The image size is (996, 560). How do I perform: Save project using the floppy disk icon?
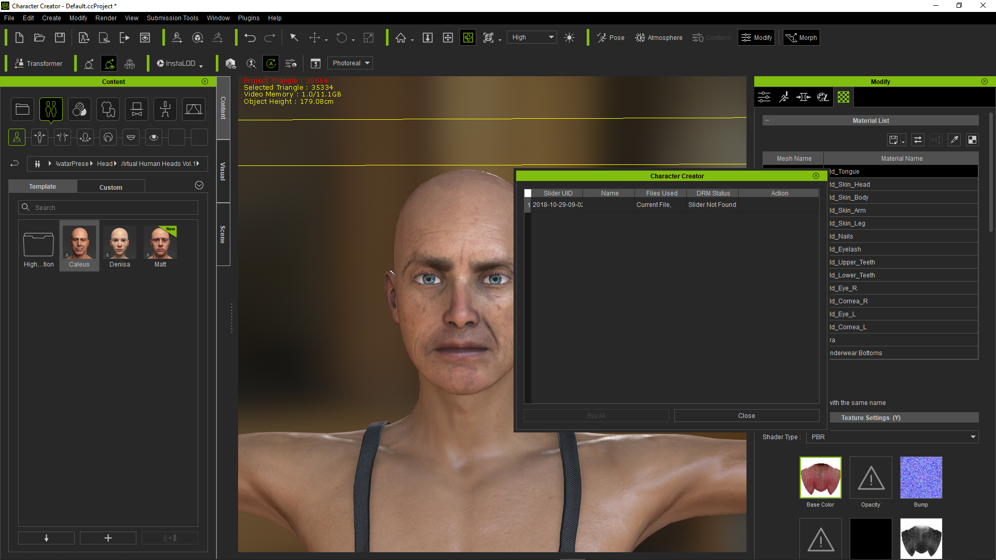(60, 37)
